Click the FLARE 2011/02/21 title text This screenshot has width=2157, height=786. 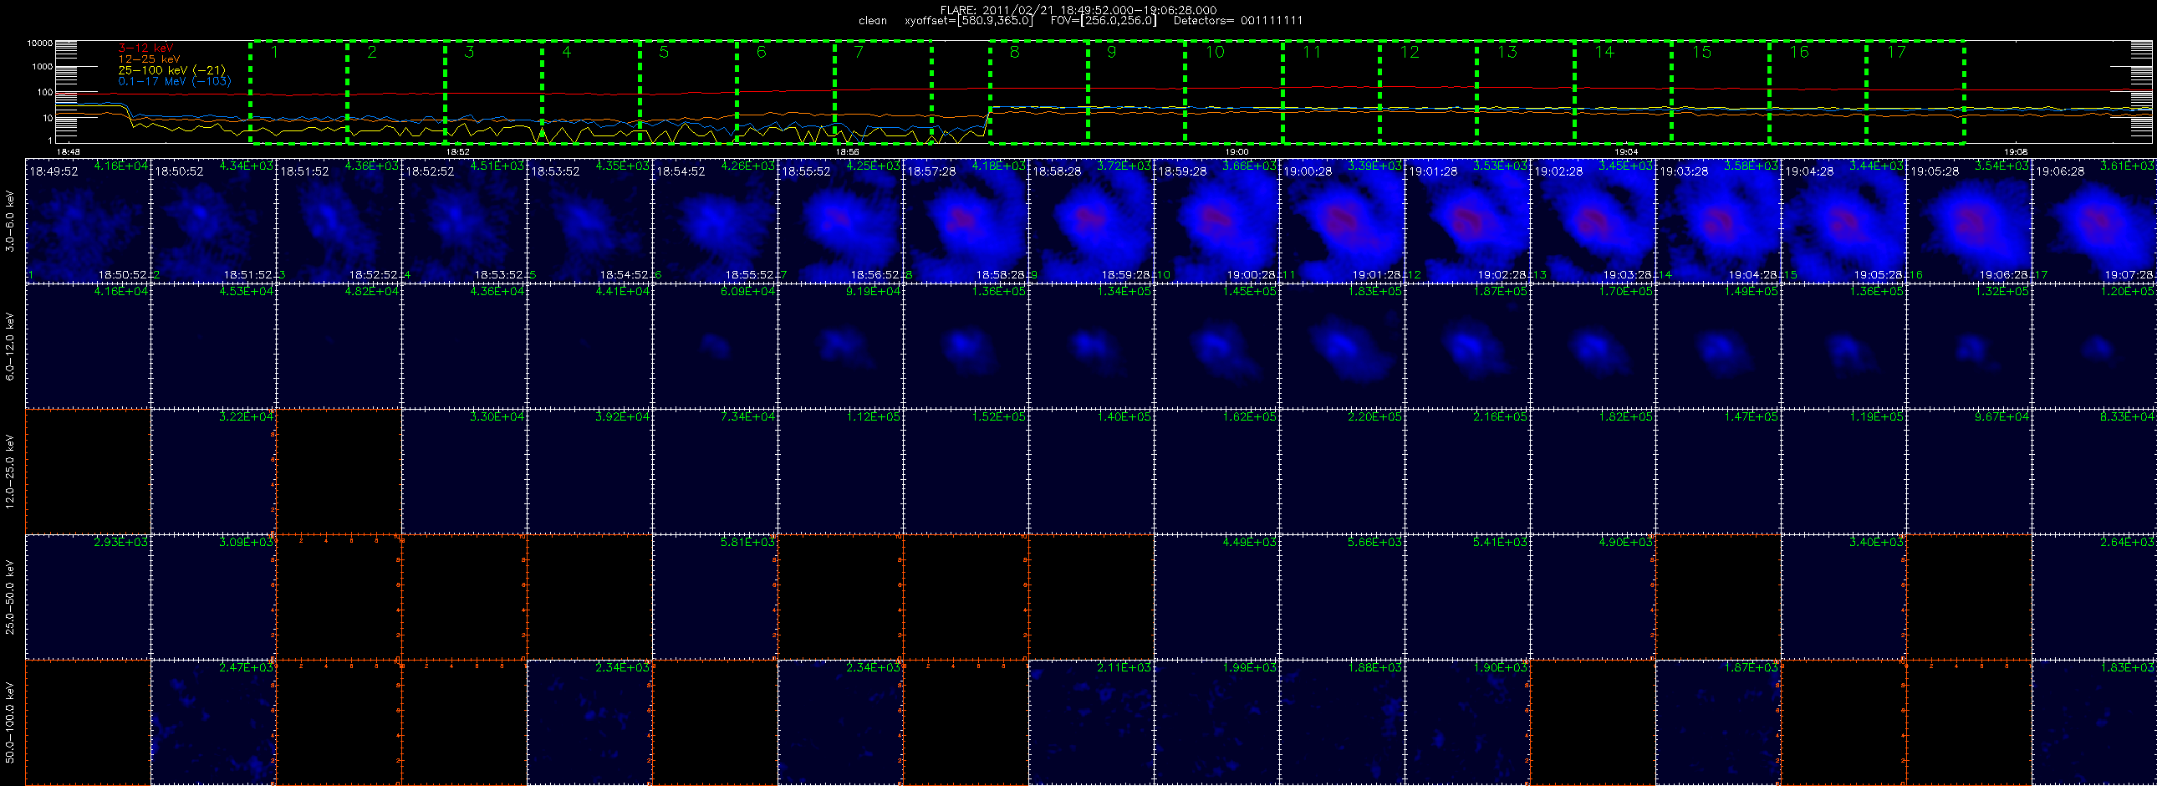pyautogui.click(x=1078, y=10)
